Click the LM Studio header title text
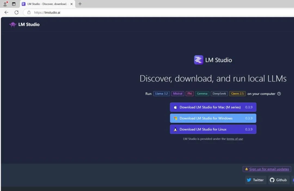 point(29,25)
